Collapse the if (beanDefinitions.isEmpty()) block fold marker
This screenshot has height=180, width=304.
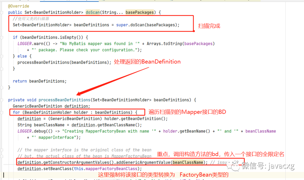(x=2, y=38)
